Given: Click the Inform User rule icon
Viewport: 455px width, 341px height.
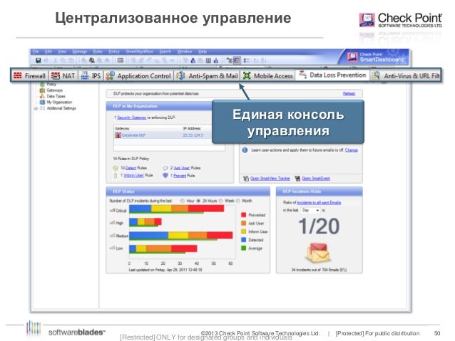Looking at the screenshot, I should (x=116, y=176).
